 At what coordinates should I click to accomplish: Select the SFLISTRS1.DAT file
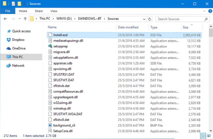tap(124, 74)
